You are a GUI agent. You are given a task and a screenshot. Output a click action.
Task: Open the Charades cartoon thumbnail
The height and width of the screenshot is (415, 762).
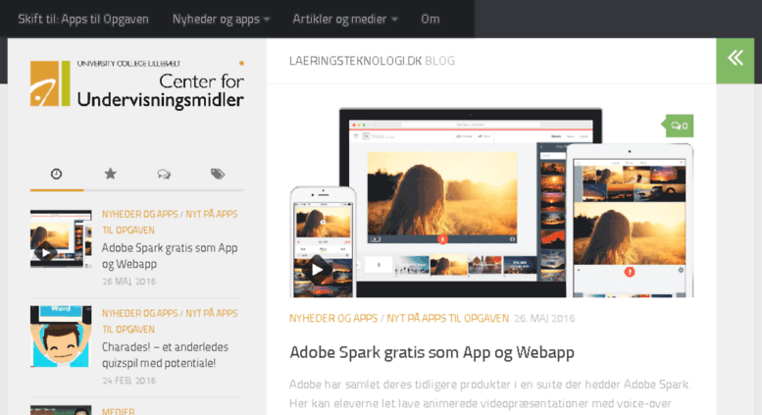61,337
